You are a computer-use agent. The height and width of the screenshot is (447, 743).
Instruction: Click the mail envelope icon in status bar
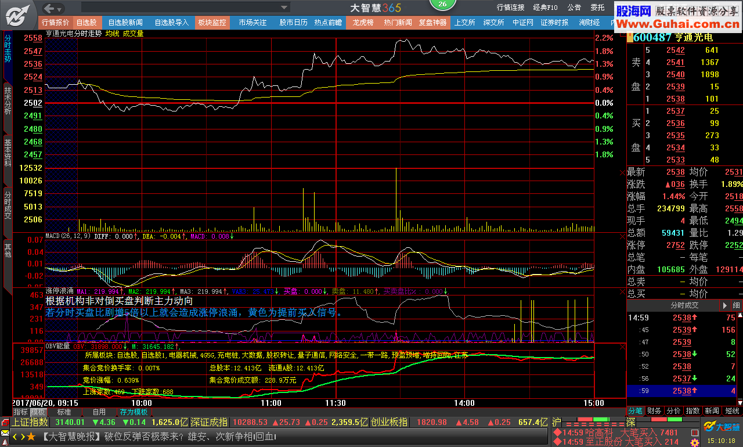5,433
